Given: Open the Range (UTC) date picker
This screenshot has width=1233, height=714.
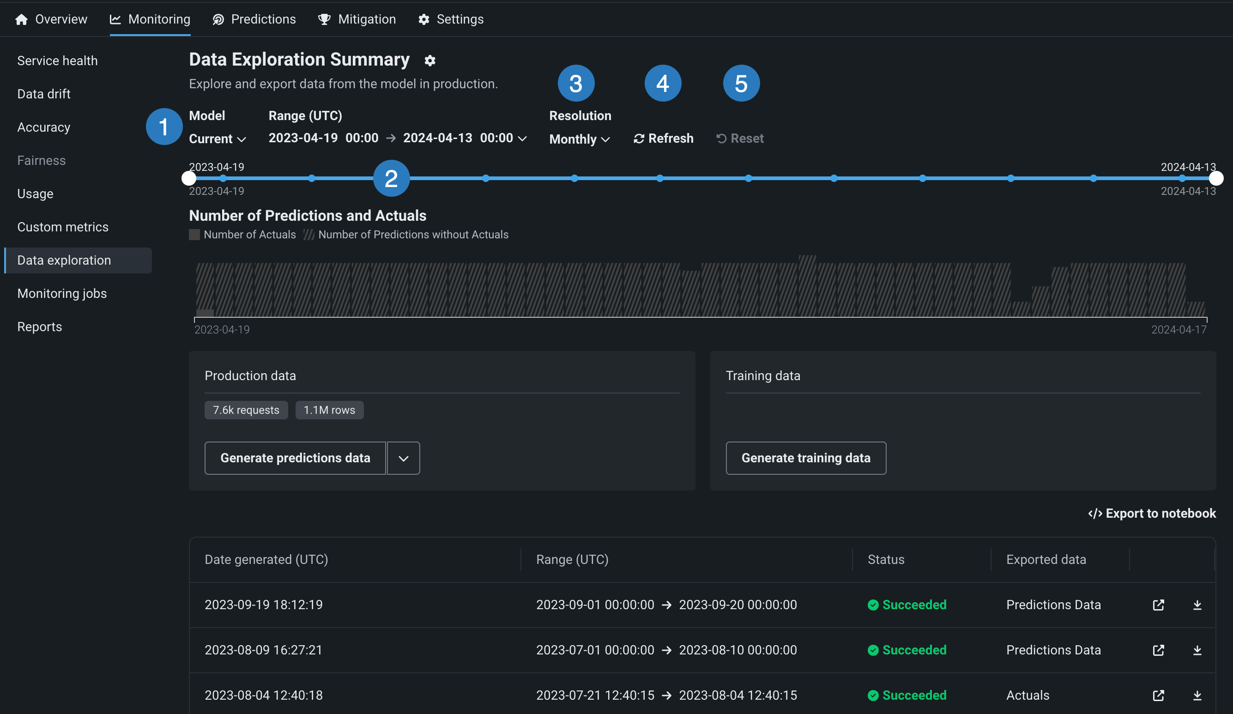Looking at the screenshot, I should [x=397, y=138].
